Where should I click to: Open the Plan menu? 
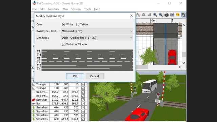[x=65, y=9]
